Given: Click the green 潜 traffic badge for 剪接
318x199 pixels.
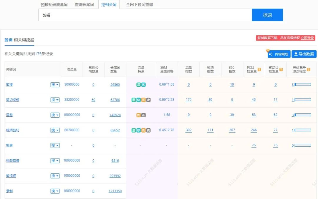Looking at the screenshot, I should coord(139,84).
